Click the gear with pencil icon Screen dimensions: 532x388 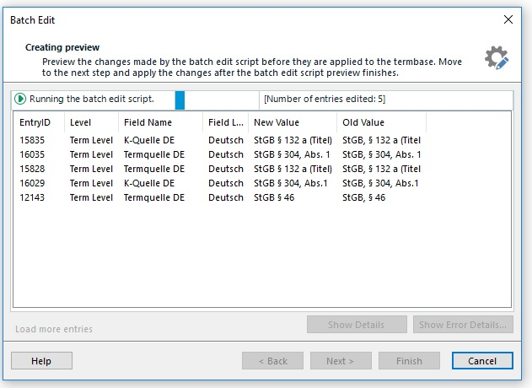point(497,57)
